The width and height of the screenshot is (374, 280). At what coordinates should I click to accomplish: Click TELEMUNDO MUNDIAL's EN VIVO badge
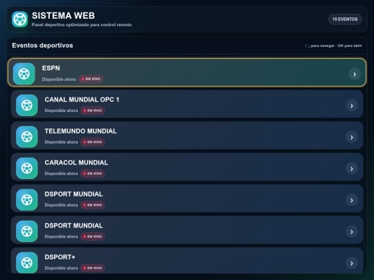93,142
